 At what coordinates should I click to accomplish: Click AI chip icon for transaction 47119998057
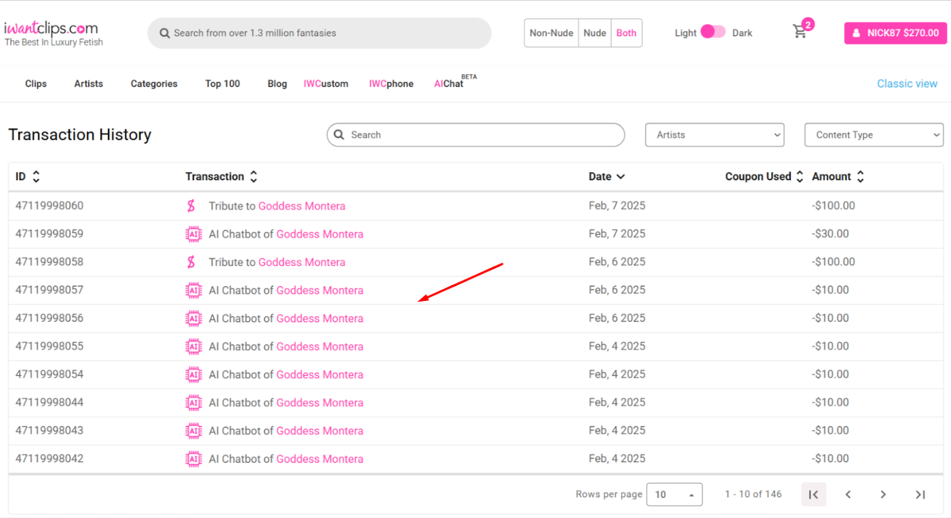click(193, 290)
